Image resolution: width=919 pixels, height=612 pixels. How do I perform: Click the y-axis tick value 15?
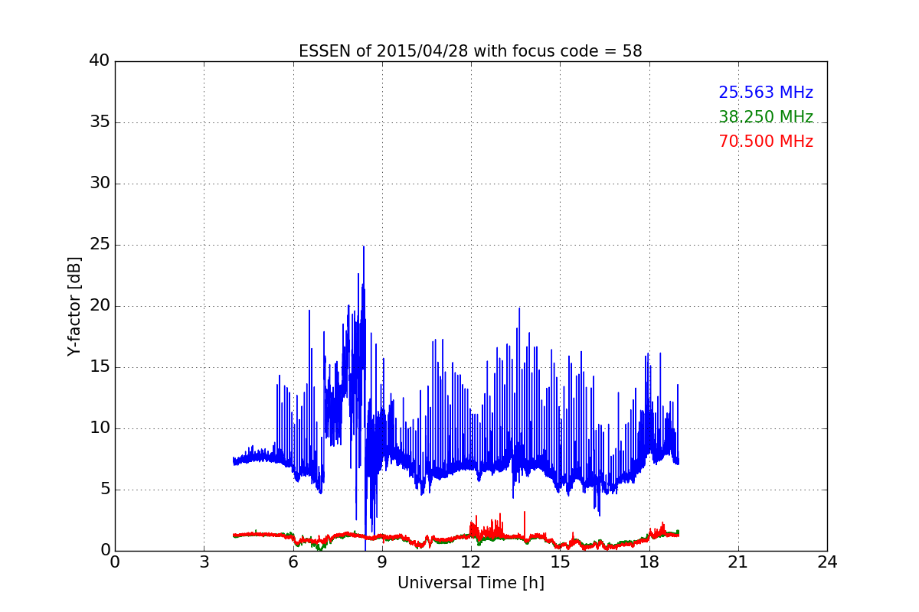point(100,367)
